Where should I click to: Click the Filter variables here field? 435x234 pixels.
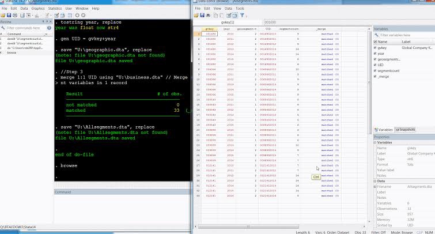pos(406,35)
